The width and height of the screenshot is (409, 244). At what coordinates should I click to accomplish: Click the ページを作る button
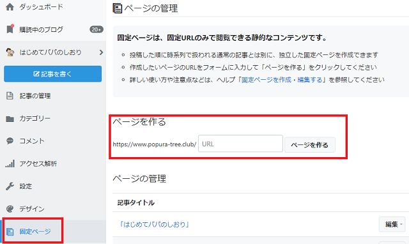pos(309,145)
